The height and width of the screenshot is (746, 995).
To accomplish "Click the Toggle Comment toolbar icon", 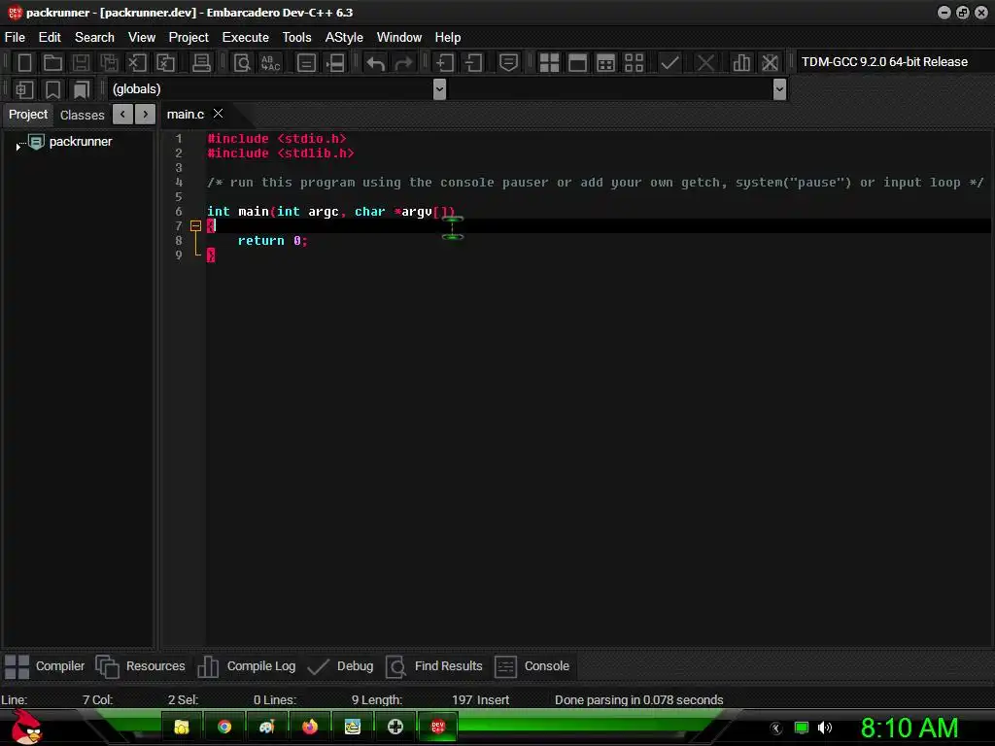I will pyautogui.click(x=508, y=62).
